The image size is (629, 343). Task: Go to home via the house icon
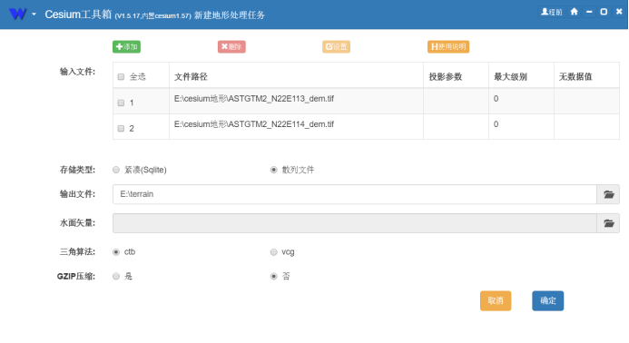tap(574, 12)
